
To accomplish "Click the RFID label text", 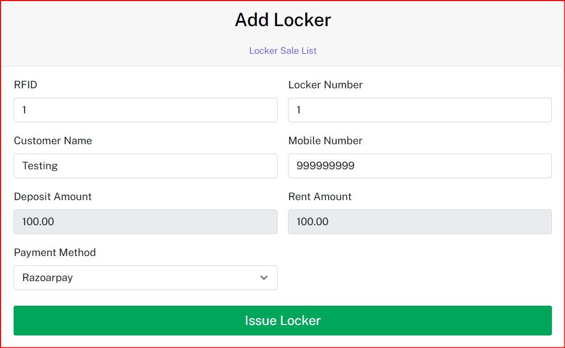I will point(26,85).
